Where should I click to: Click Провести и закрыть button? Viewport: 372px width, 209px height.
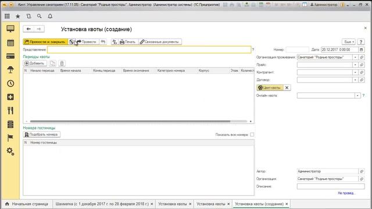pyautogui.click(x=45, y=42)
